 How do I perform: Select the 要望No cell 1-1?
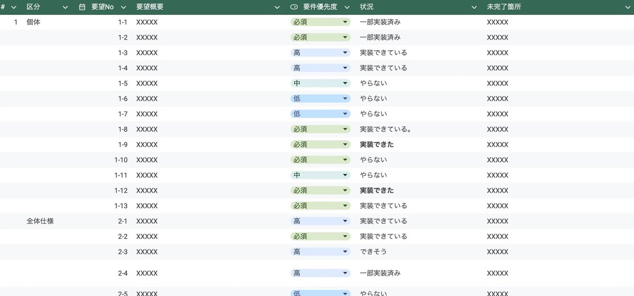(123, 22)
